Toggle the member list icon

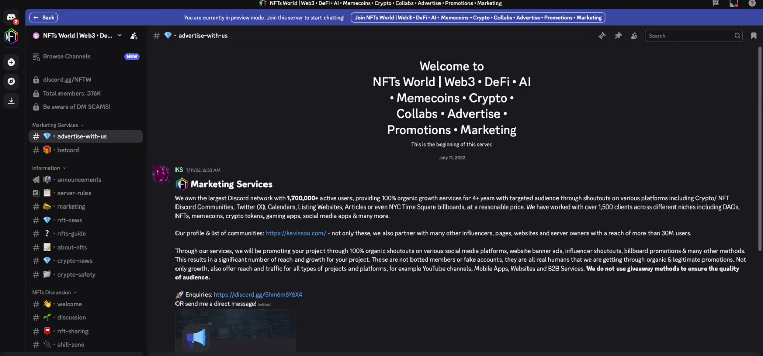tap(634, 35)
